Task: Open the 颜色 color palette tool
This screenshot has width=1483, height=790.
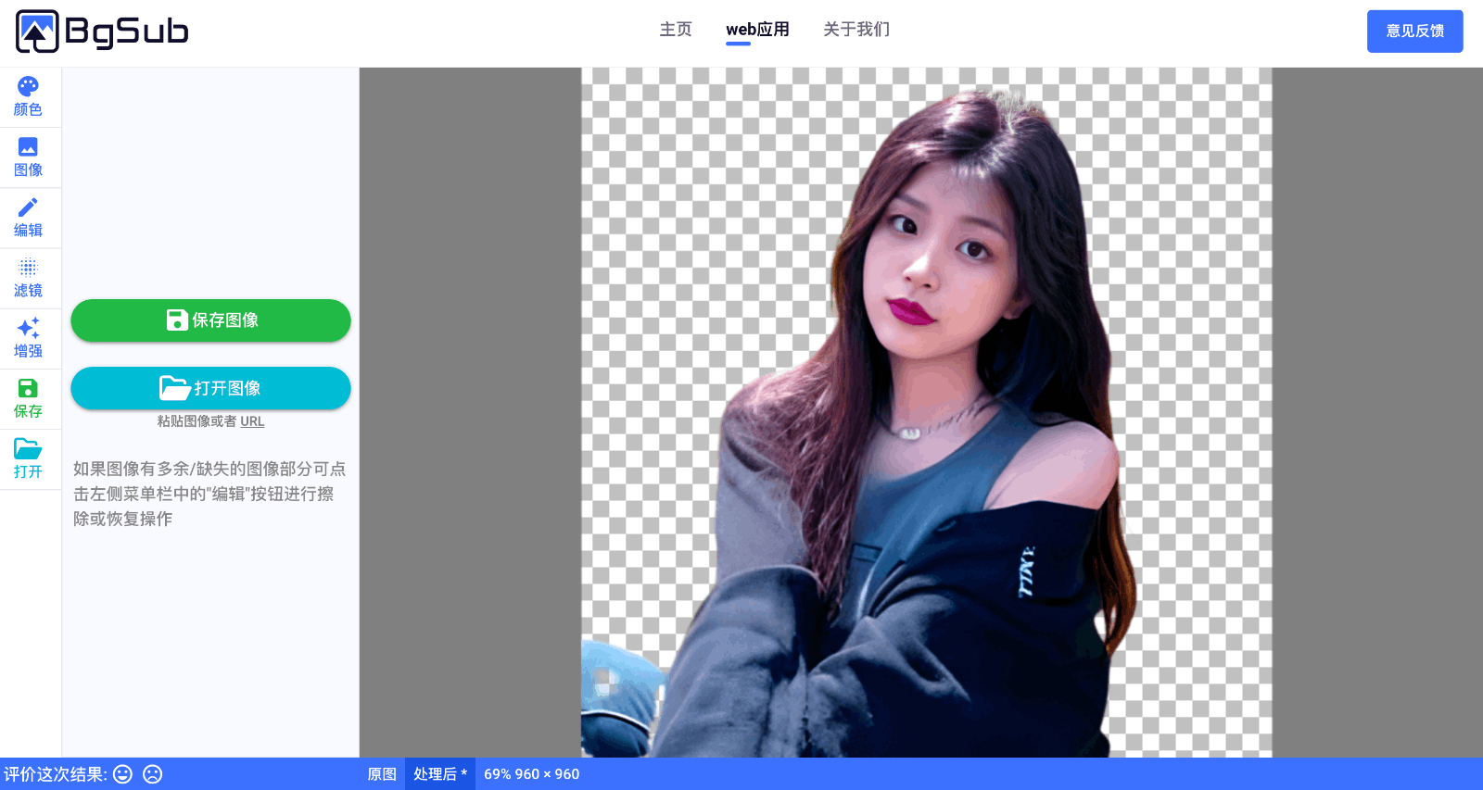Action: pyautogui.click(x=28, y=97)
